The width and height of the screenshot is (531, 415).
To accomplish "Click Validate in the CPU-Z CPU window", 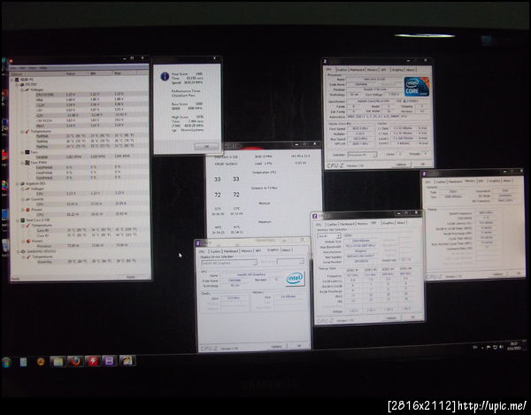I will (x=401, y=165).
